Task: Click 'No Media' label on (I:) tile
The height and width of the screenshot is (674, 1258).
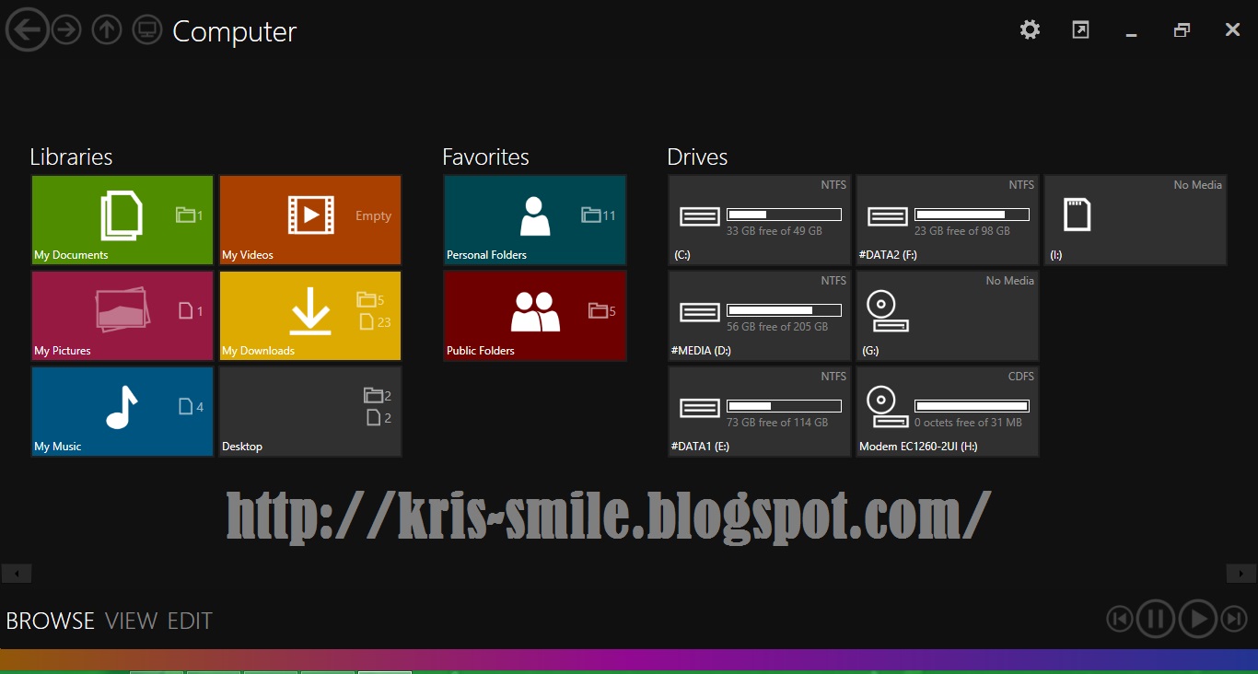Action: point(1197,185)
